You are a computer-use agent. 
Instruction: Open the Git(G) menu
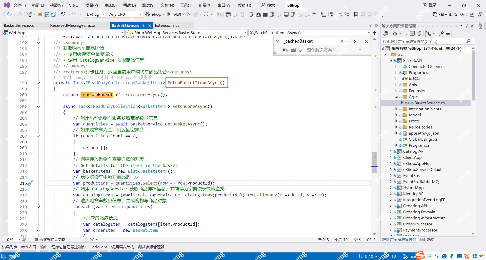[74, 5]
